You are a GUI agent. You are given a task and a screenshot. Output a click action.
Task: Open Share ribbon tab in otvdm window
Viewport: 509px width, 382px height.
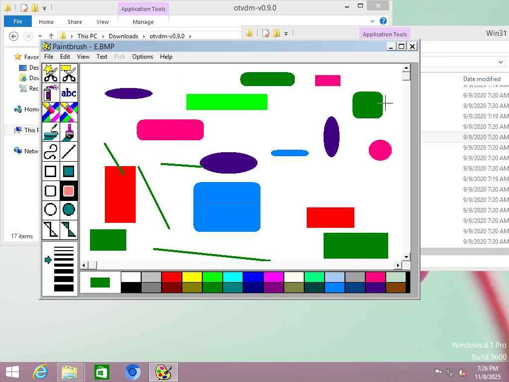pos(75,22)
